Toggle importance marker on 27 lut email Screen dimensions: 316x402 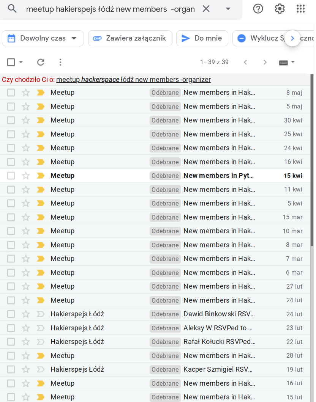click(x=41, y=286)
